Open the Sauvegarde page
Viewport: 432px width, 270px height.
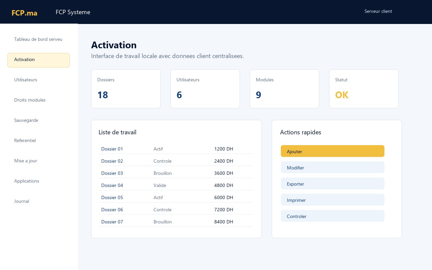(38, 120)
